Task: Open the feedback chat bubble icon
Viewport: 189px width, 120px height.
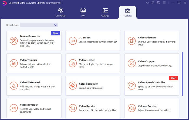Action: (158, 3)
